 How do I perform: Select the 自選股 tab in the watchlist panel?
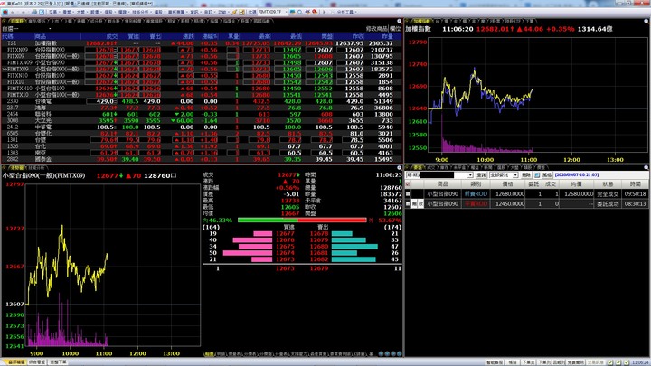click(16, 21)
